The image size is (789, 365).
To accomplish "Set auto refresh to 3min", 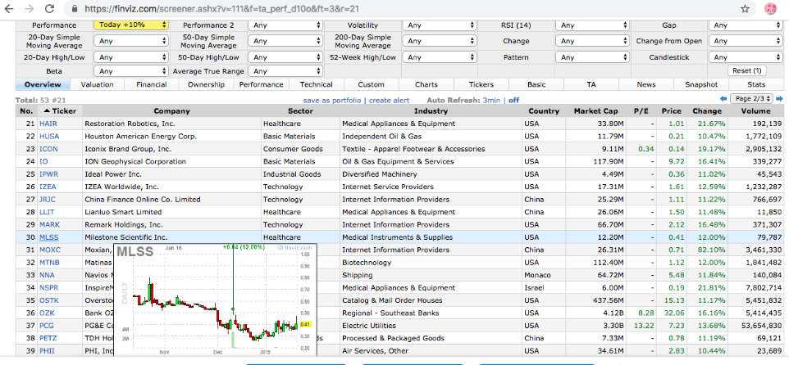I will point(491,101).
